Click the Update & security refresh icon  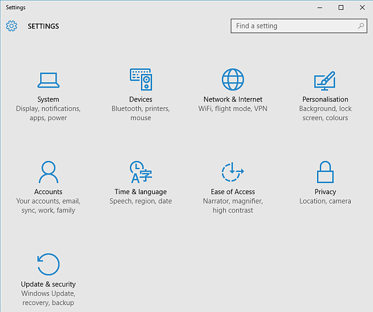[x=48, y=264]
